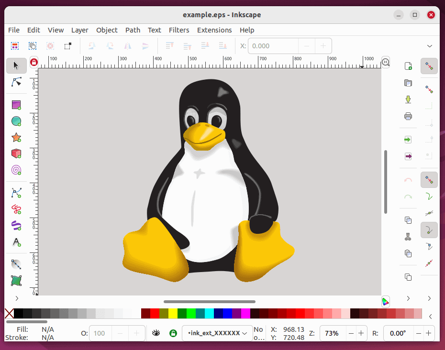Open the Extensions menu
Image resolution: width=445 pixels, height=350 pixels.
coord(214,30)
